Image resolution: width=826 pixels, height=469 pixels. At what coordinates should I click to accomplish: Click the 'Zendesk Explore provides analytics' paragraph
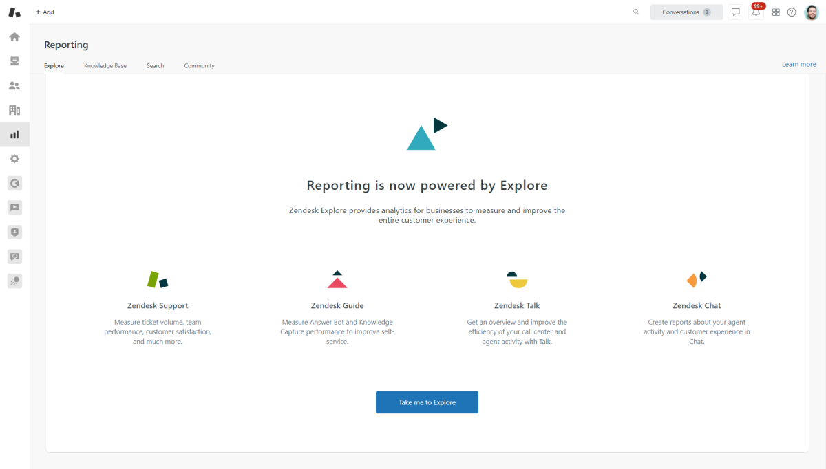[427, 215]
